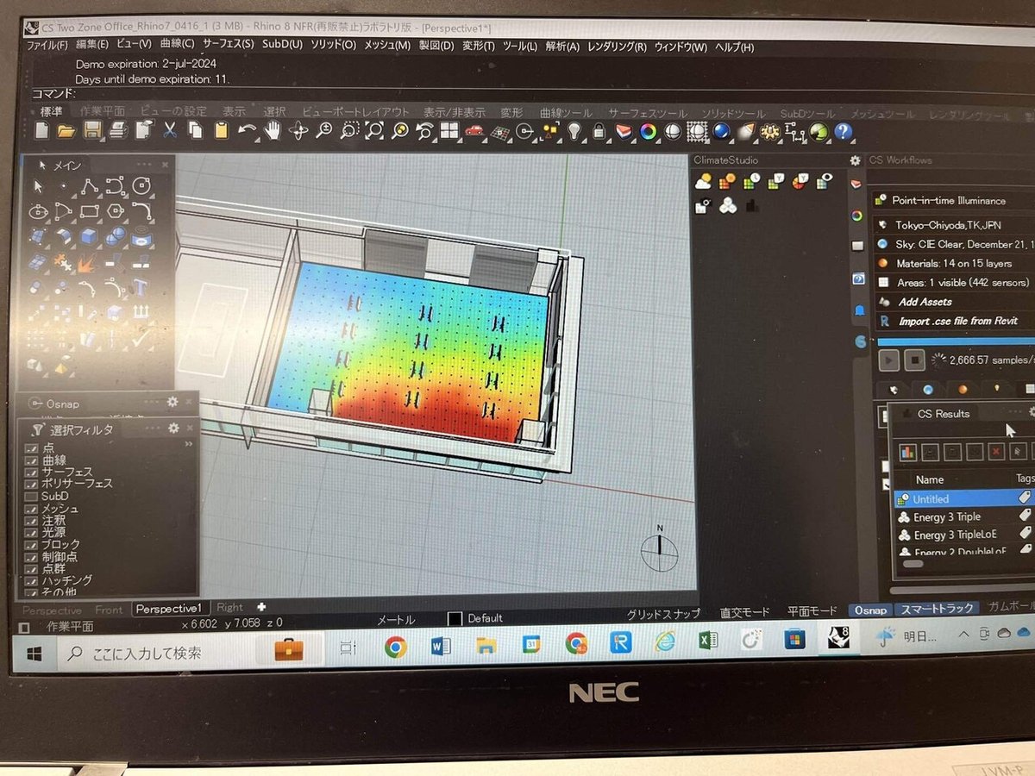Toggle the ハッチング selection filter checkbox
The height and width of the screenshot is (776, 1035).
[x=32, y=581]
